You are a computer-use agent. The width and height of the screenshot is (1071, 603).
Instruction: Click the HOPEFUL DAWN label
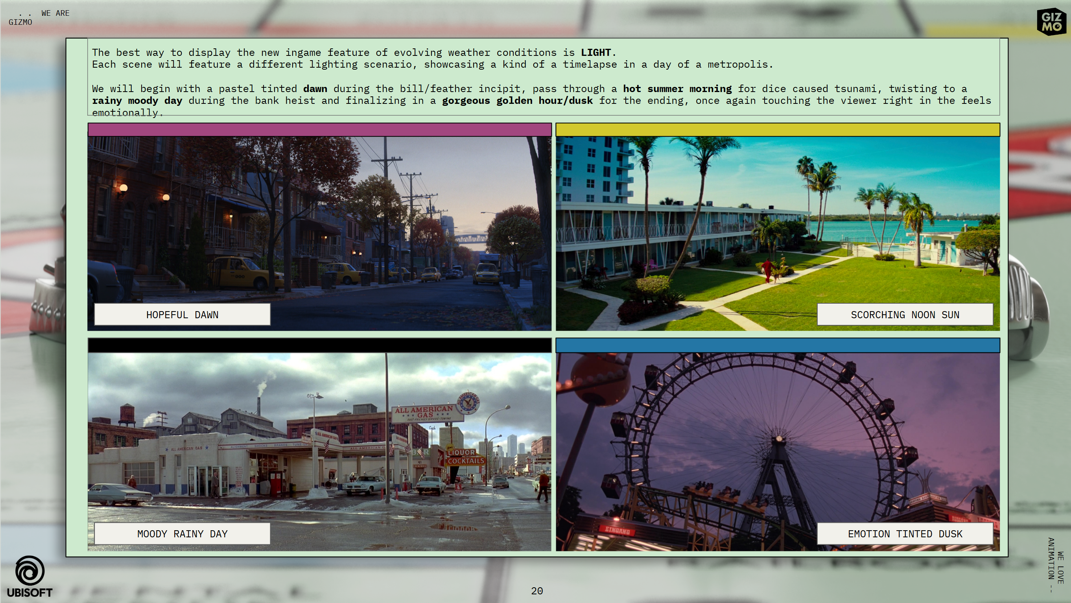(x=182, y=315)
